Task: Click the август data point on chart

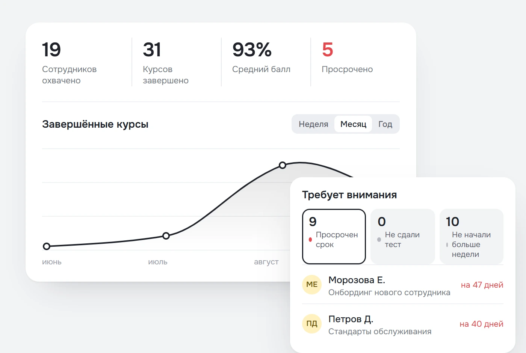Action: click(283, 165)
